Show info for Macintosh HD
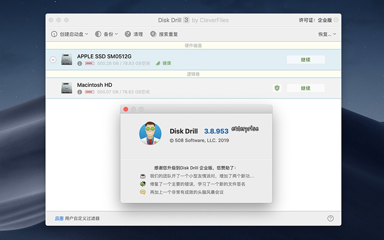 coord(80,92)
